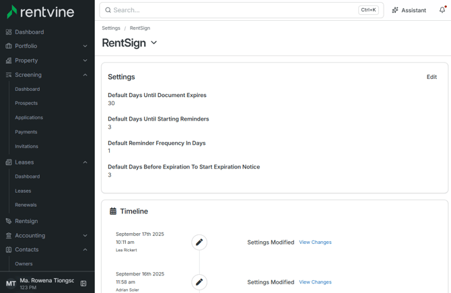Click the Ma. Rowena Tiongsc user name
Viewport: 451px width, 293px height.
coord(47,280)
